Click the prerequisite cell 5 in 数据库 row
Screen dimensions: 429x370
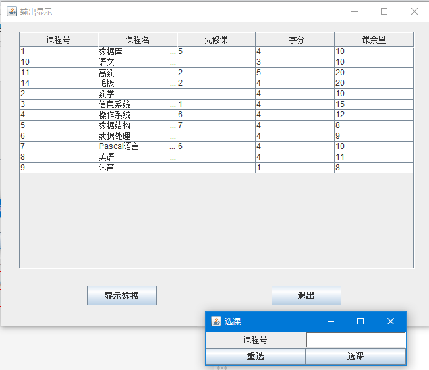[x=216, y=51]
